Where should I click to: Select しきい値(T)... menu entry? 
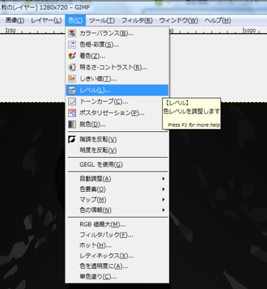coord(117,79)
